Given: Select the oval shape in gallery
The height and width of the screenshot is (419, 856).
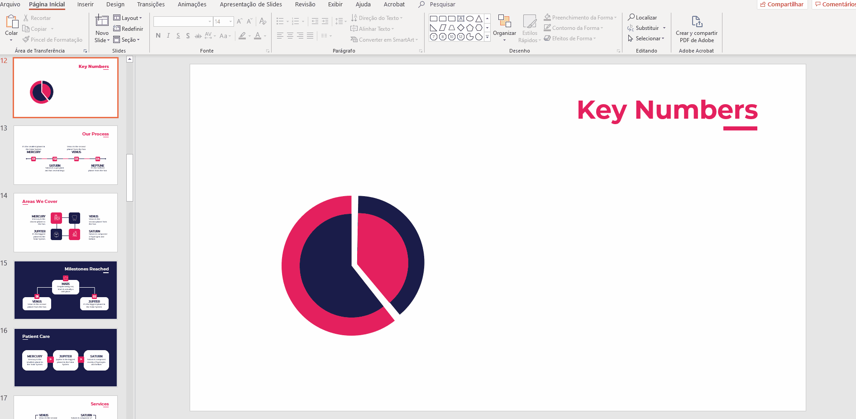Looking at the screenshot, I should pyautogui.click(x=470, y=19).
